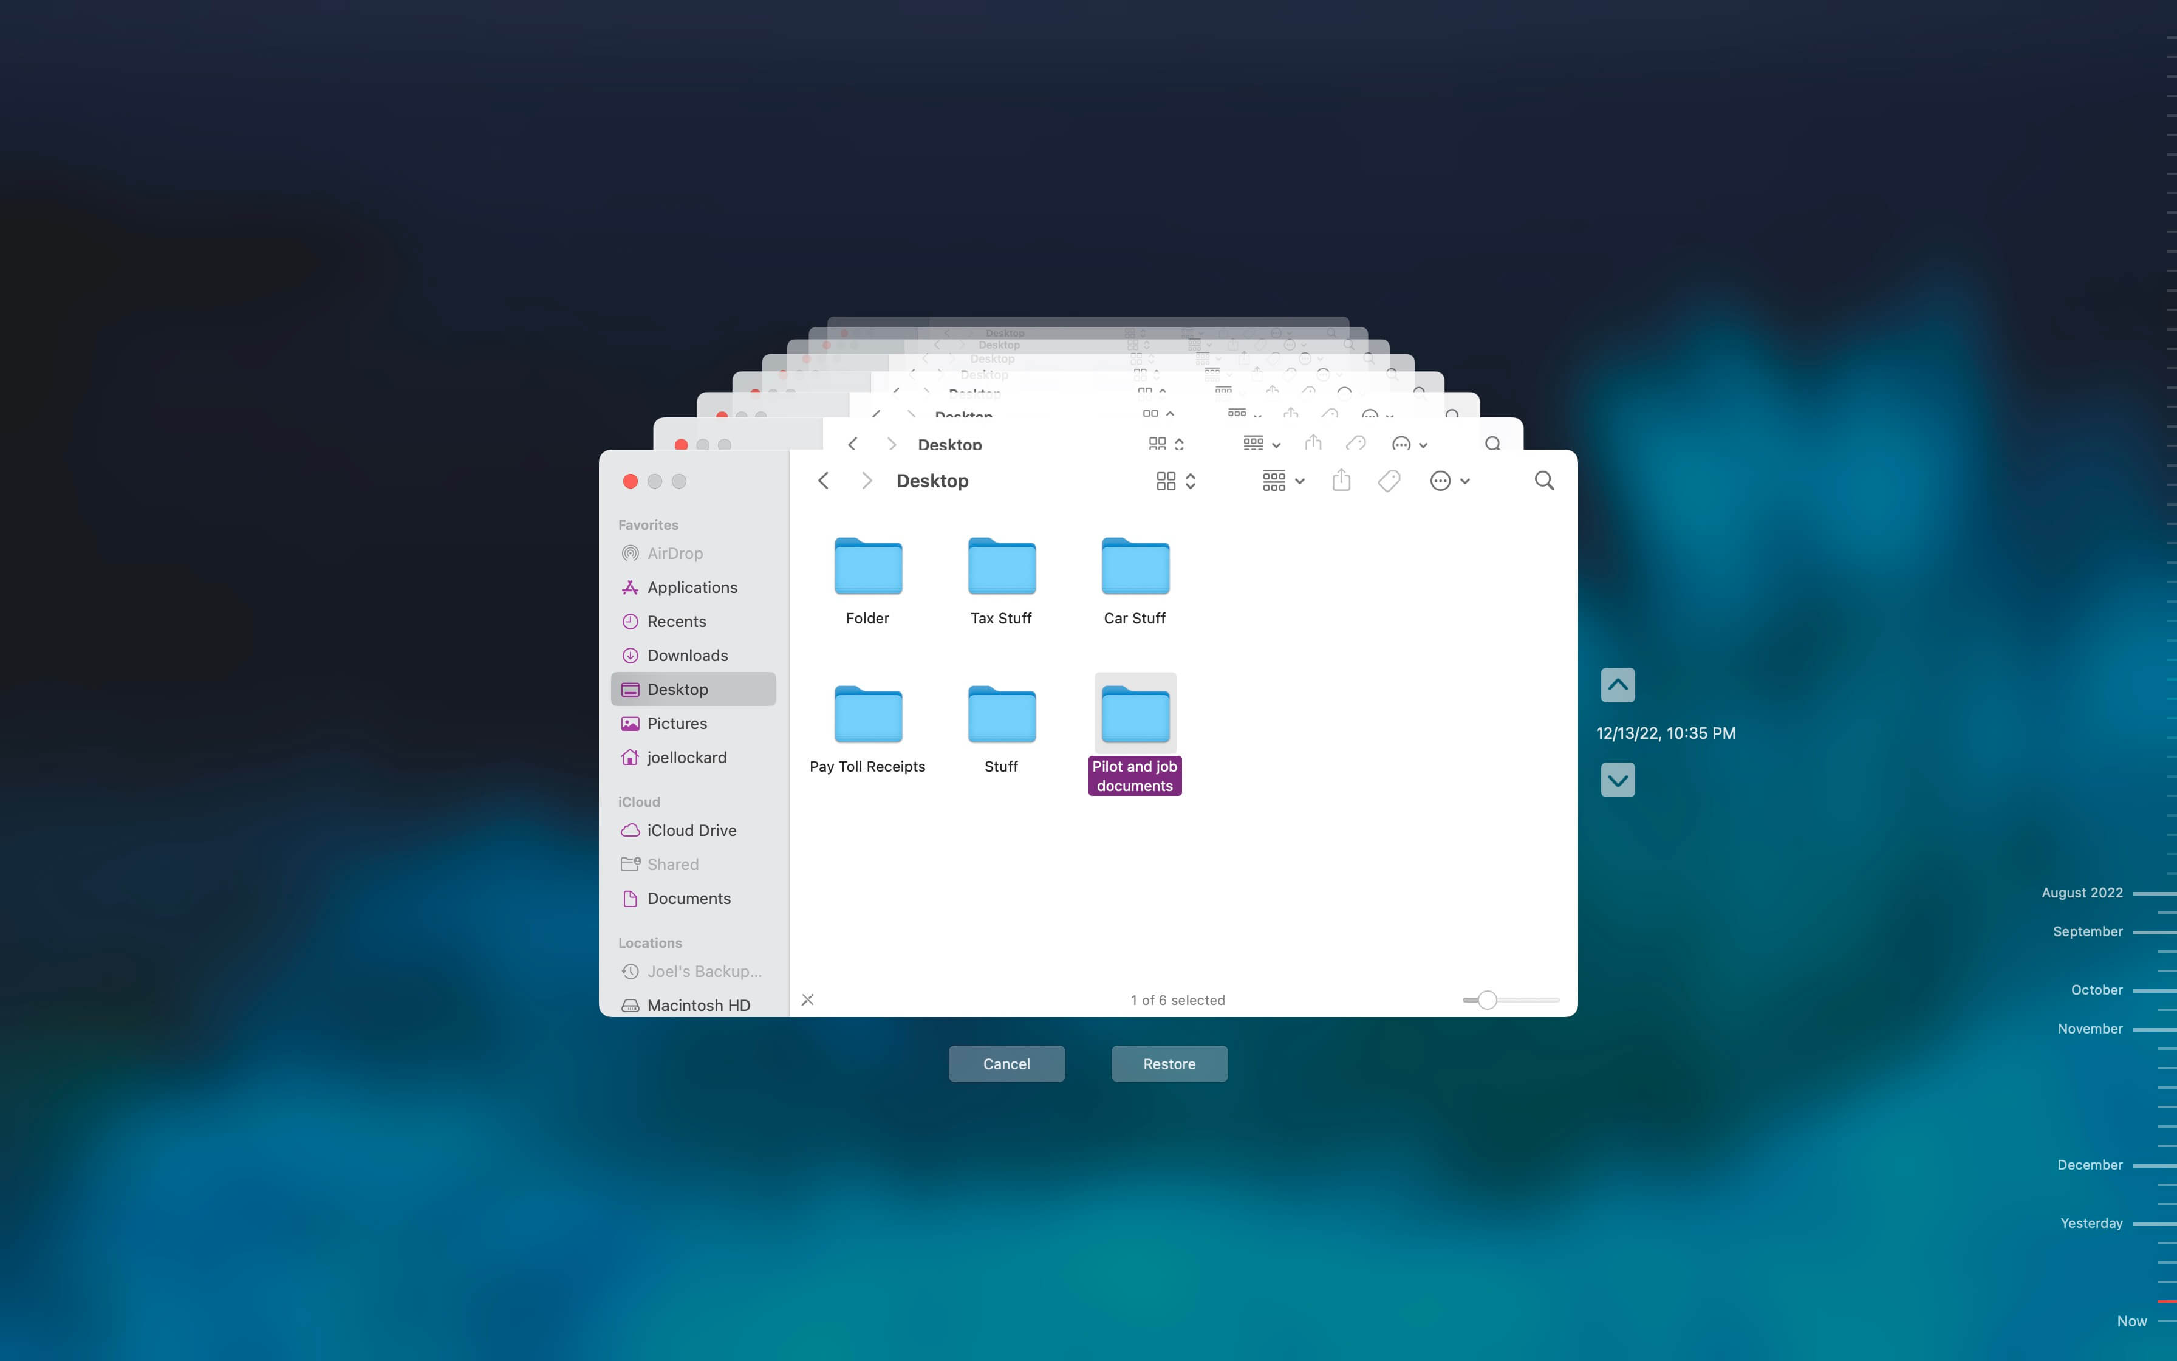
Task: Click the Search magnifier icon
Action: pos(1543,481)
